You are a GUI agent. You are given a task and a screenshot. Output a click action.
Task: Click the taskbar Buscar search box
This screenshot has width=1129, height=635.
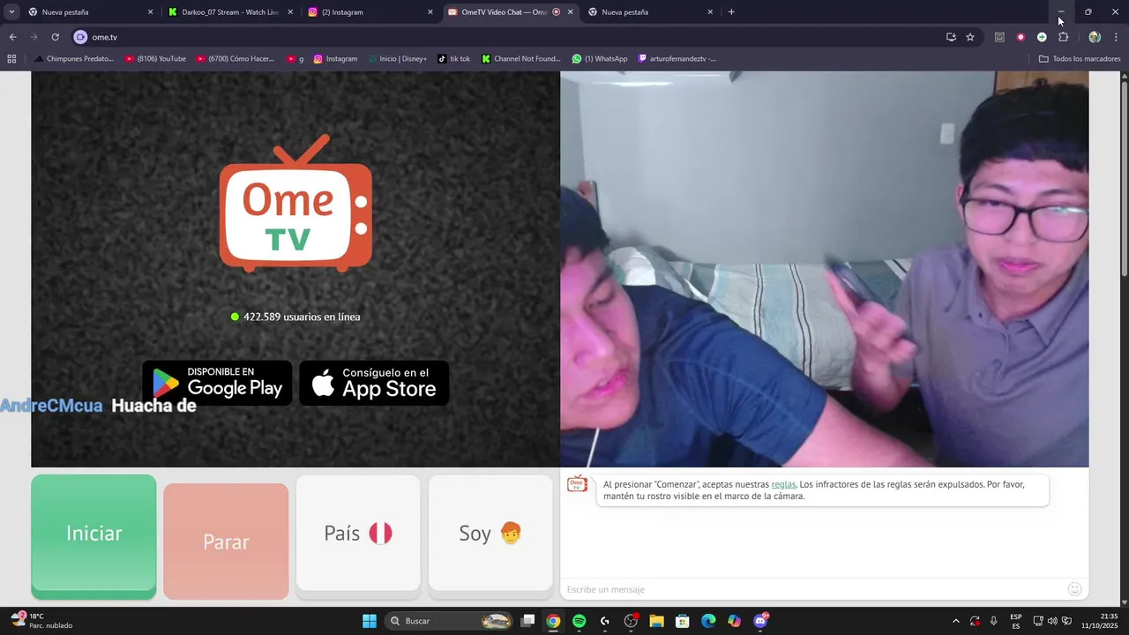[x=450, y=621]
